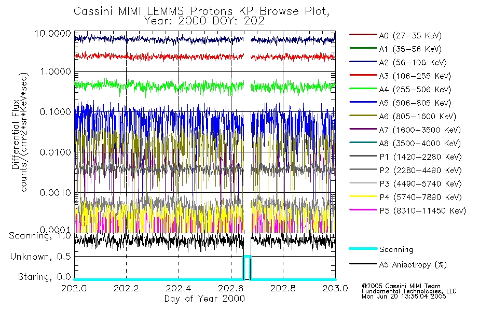Click the 202.6 x-axis tick label

pyautogui.click(x=231, y=288)
